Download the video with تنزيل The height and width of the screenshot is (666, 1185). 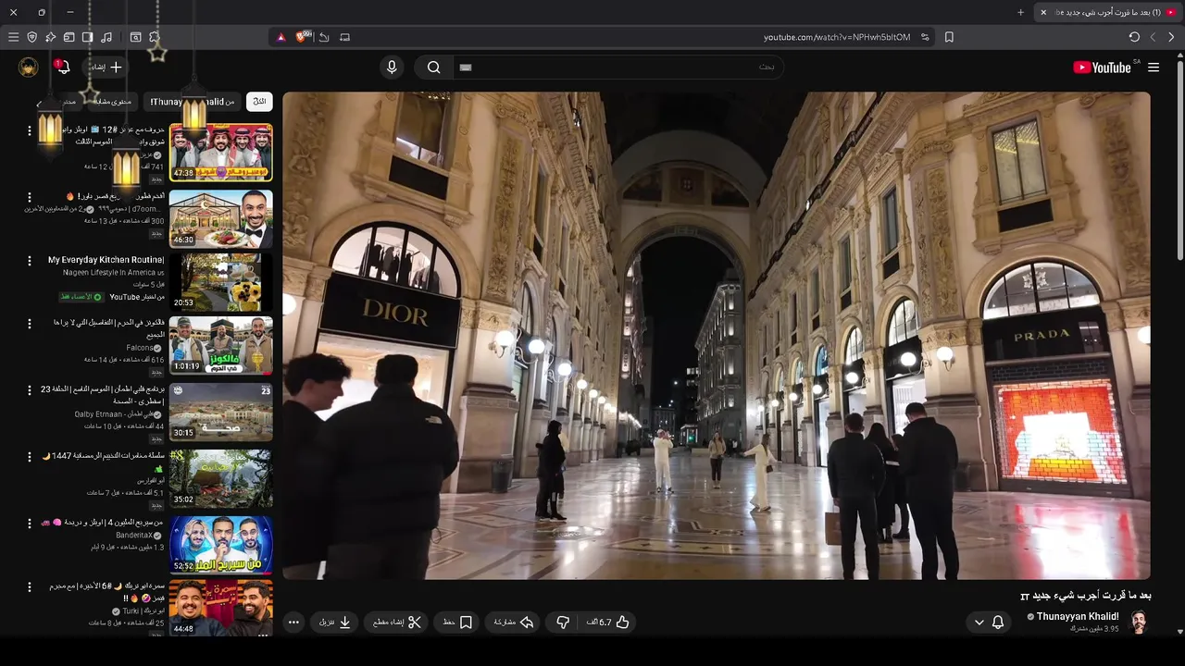coord(335,623)
